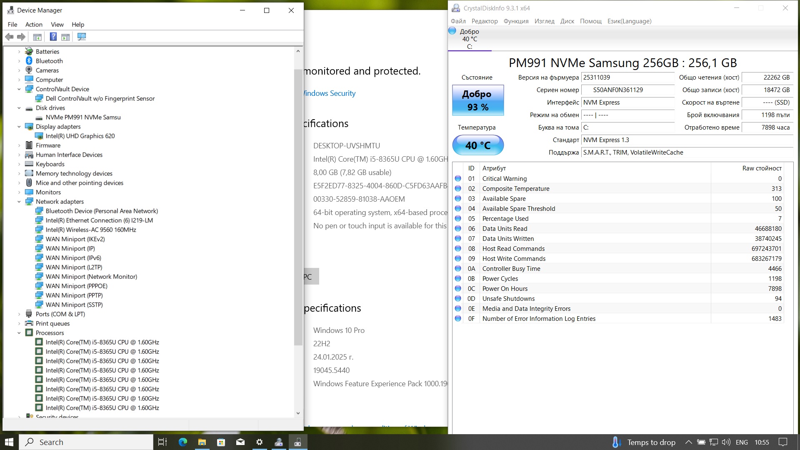800x450 pixels.
Task: Click the Search box on the taskbar
Action: tap(87, 442)
